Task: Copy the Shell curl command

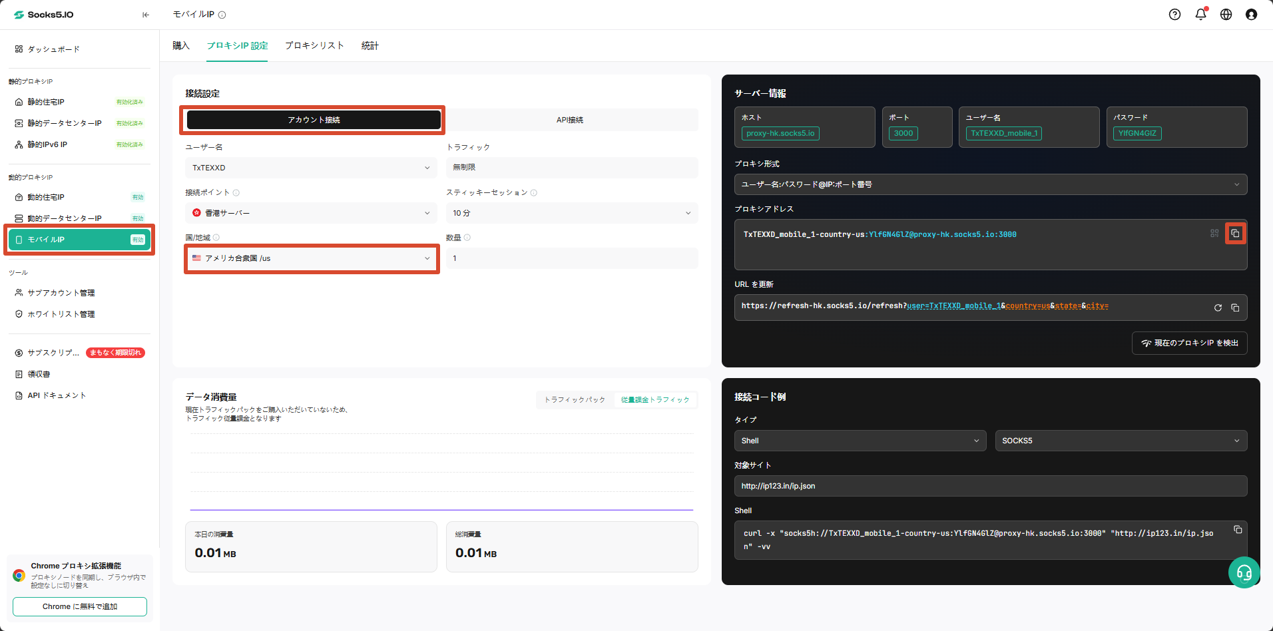Action: point(1238,530)
